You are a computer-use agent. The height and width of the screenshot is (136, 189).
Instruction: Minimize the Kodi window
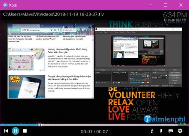point(150,5)
